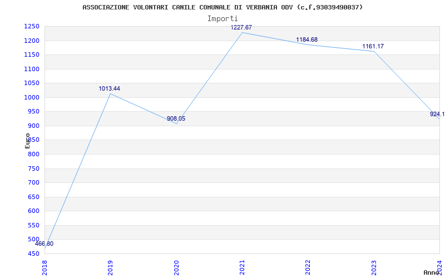Screen dimensions: 445x278
Task: Click the 450 y-axis tick label
Action: tap(33, 254)
